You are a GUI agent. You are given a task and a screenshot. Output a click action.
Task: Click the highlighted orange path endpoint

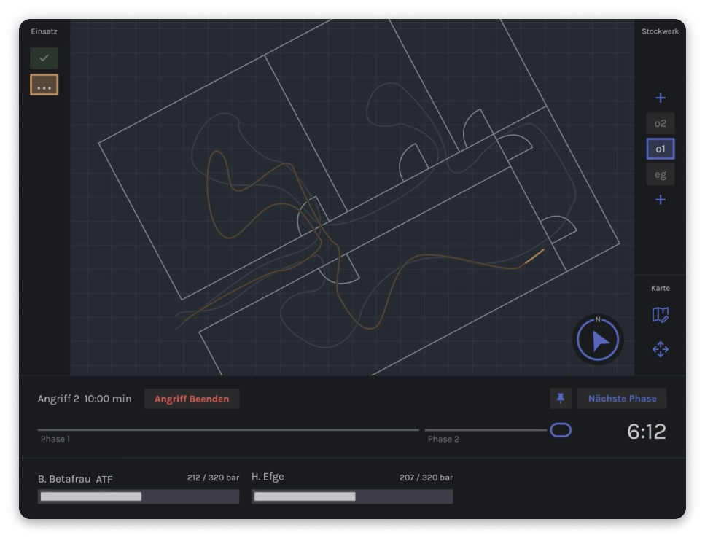(x=535, y=256)
